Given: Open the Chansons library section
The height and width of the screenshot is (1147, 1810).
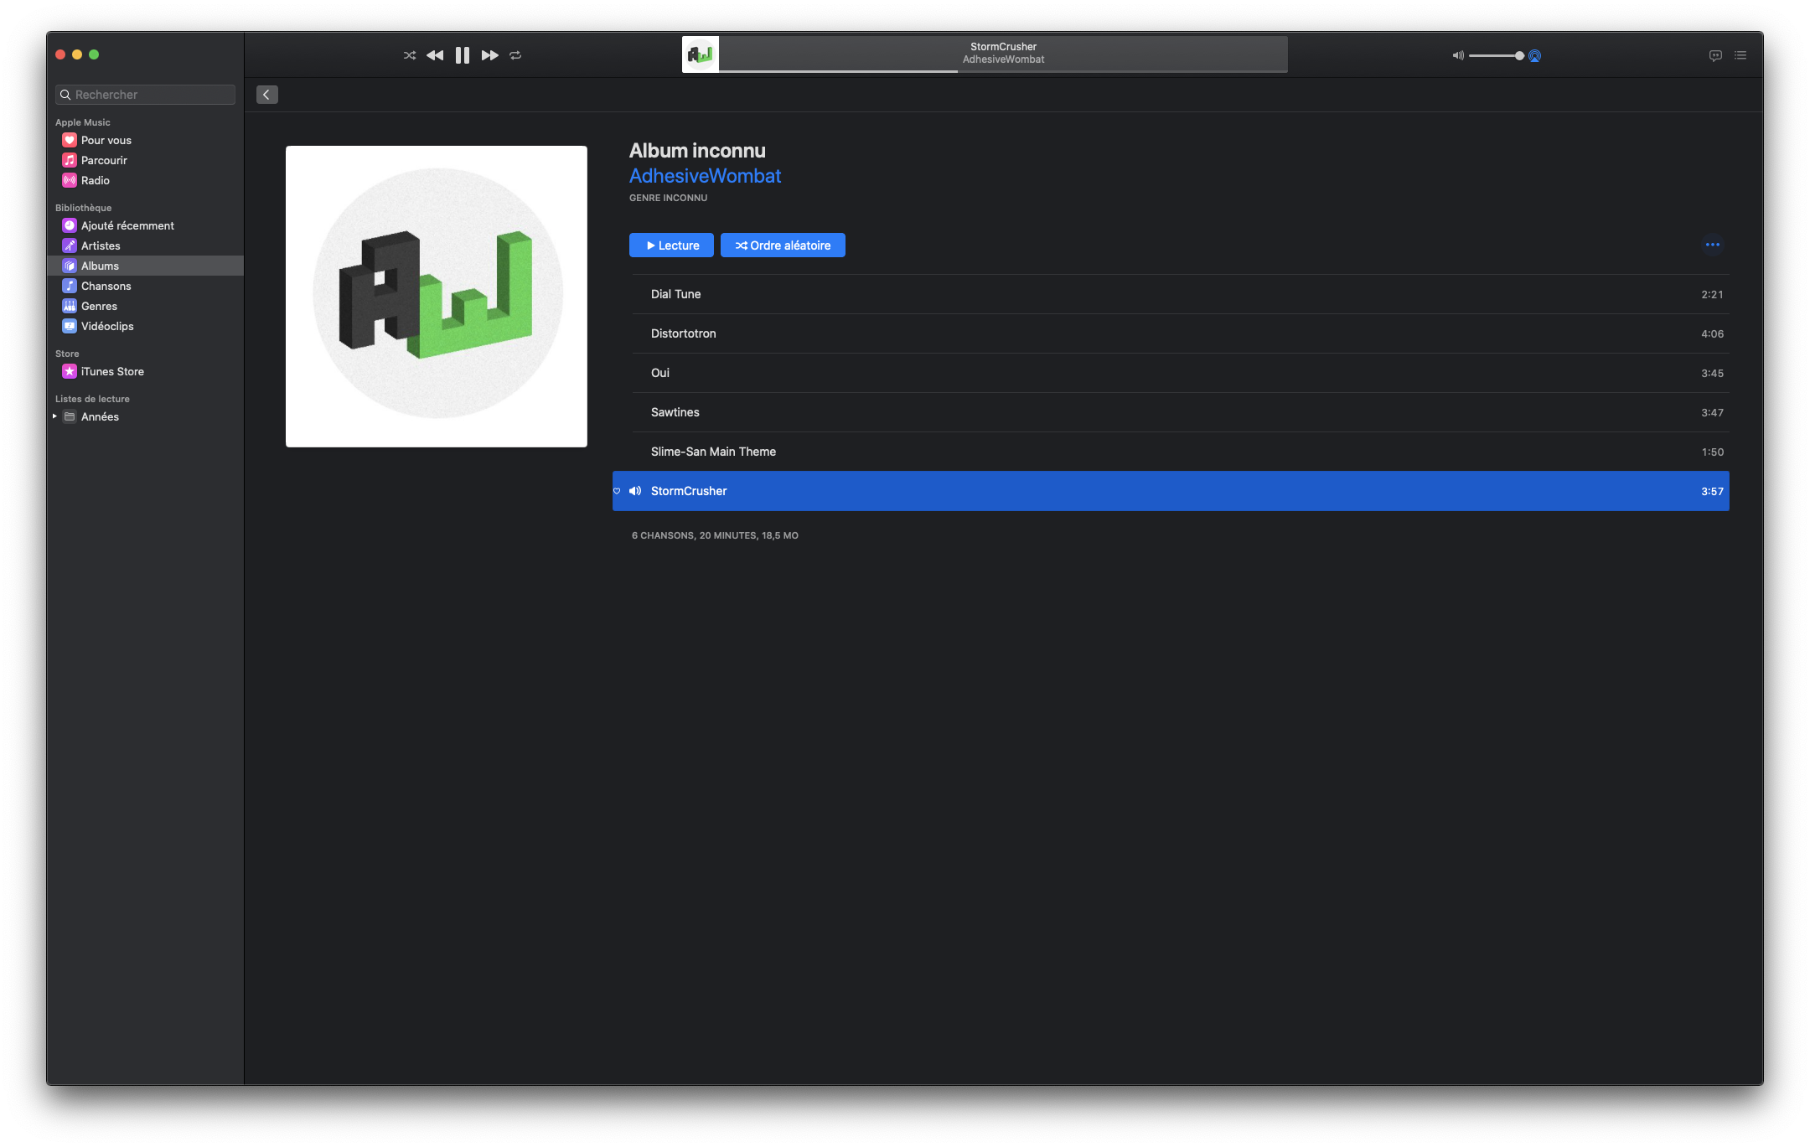Looking at the screenshot, I should click(106, 286).
